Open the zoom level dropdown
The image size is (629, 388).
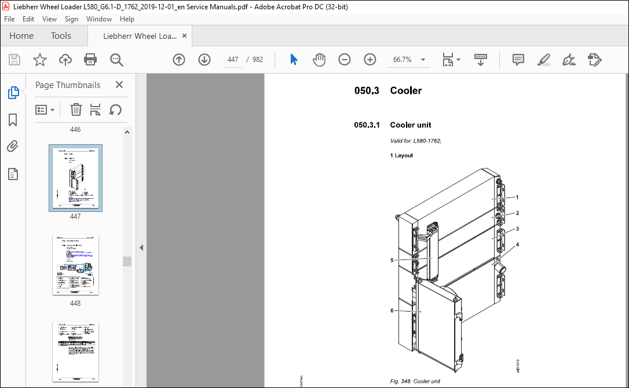(423, 60)
